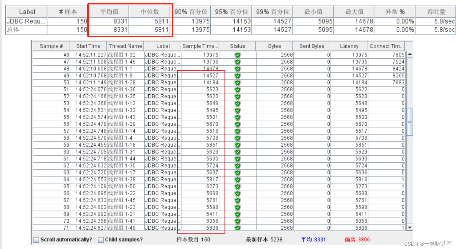Screen dimensions: 456x249
Task: Click the green status shield in sample 65 row
Action: 238,186
